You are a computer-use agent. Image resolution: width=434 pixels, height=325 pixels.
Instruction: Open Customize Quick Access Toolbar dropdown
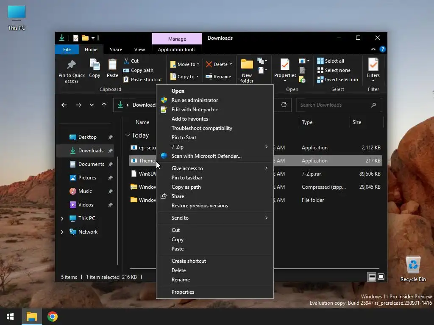(x=93, y=38)
